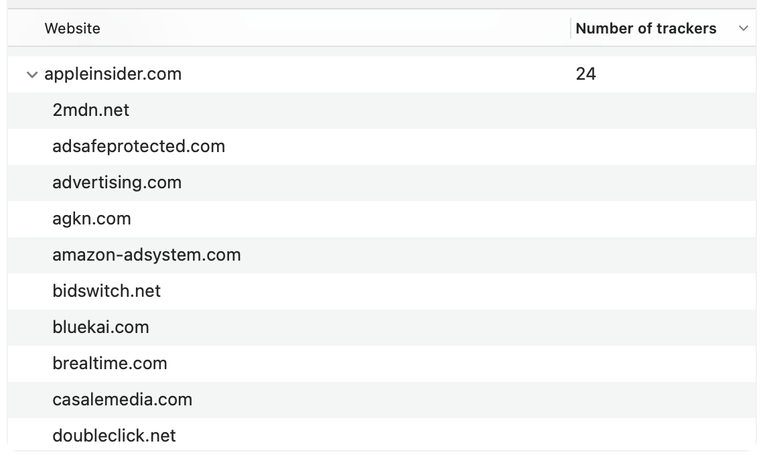765x465 pixels.
Task: Click the empty tracker count cell for bluekai.com
Action: click(660, 328)
